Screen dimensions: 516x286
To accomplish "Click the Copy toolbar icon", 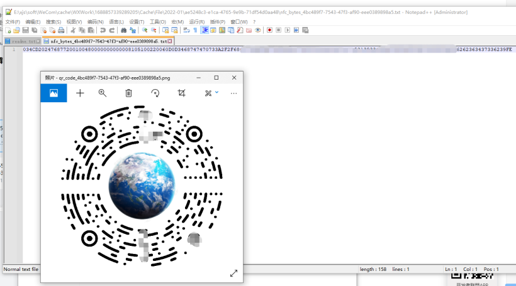I will click(x=82, y=30).
